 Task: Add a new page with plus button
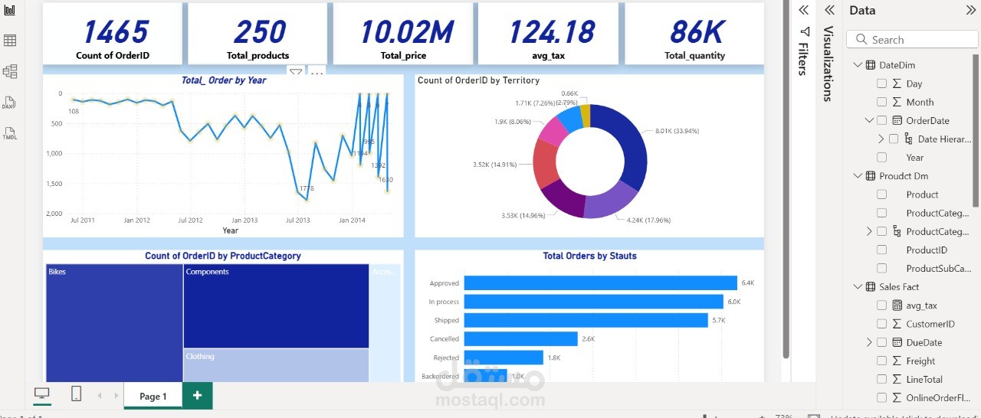[197, 395]
